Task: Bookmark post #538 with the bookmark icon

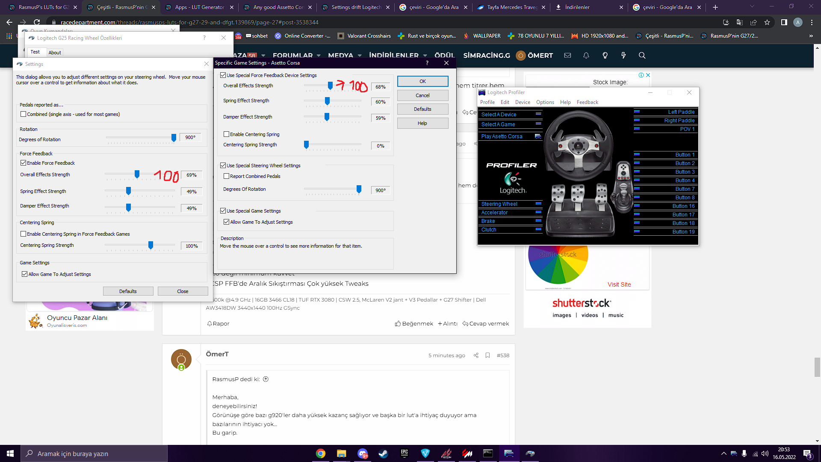Action: click(x=487, y=355)
